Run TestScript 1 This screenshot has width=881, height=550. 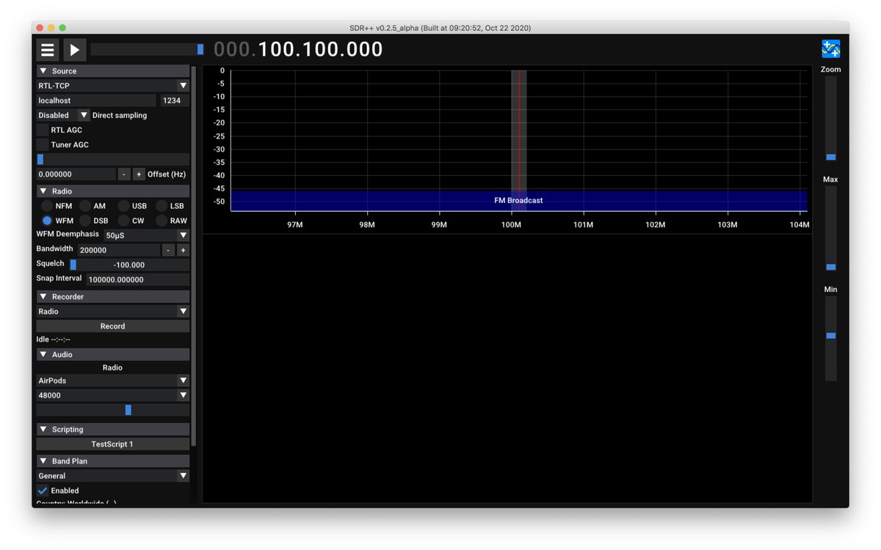[x=112, y=444]
